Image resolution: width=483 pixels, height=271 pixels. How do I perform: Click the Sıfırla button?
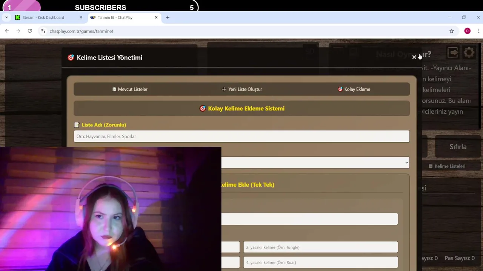click(458, 147)
